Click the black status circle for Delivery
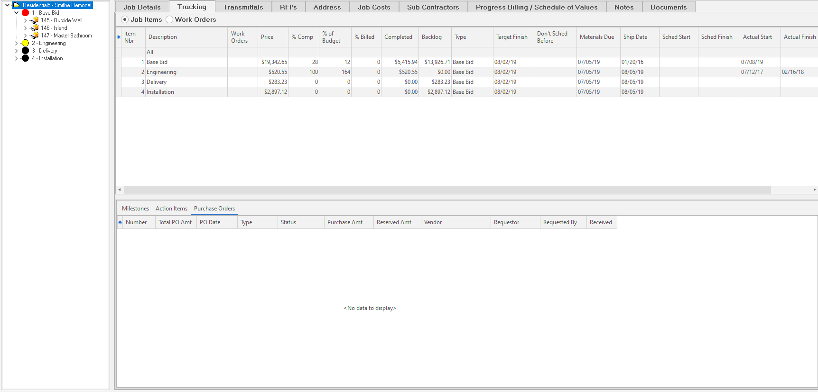The height and width of the screenshot is (392, 818). 26,51
